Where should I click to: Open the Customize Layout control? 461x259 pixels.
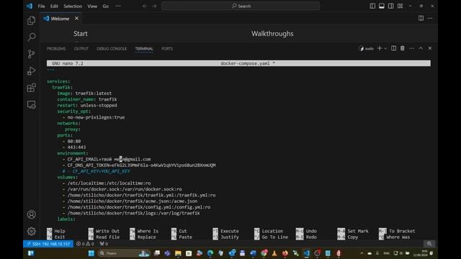pyautogui.click(x=400, y=6)
